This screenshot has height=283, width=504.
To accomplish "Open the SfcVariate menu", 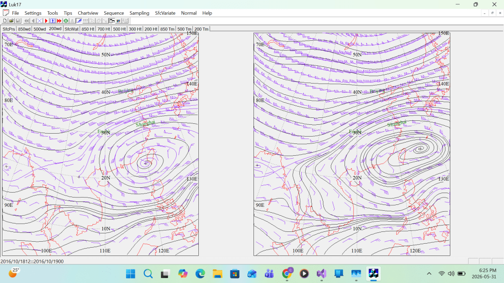I will (165, 13).
